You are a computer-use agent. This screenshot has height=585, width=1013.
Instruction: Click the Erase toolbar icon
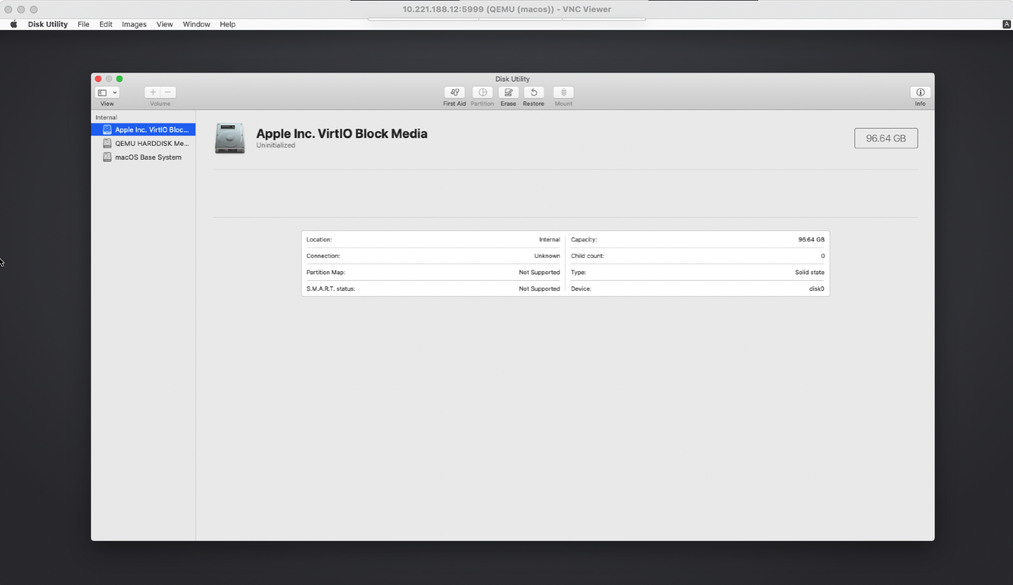point(508,92)
